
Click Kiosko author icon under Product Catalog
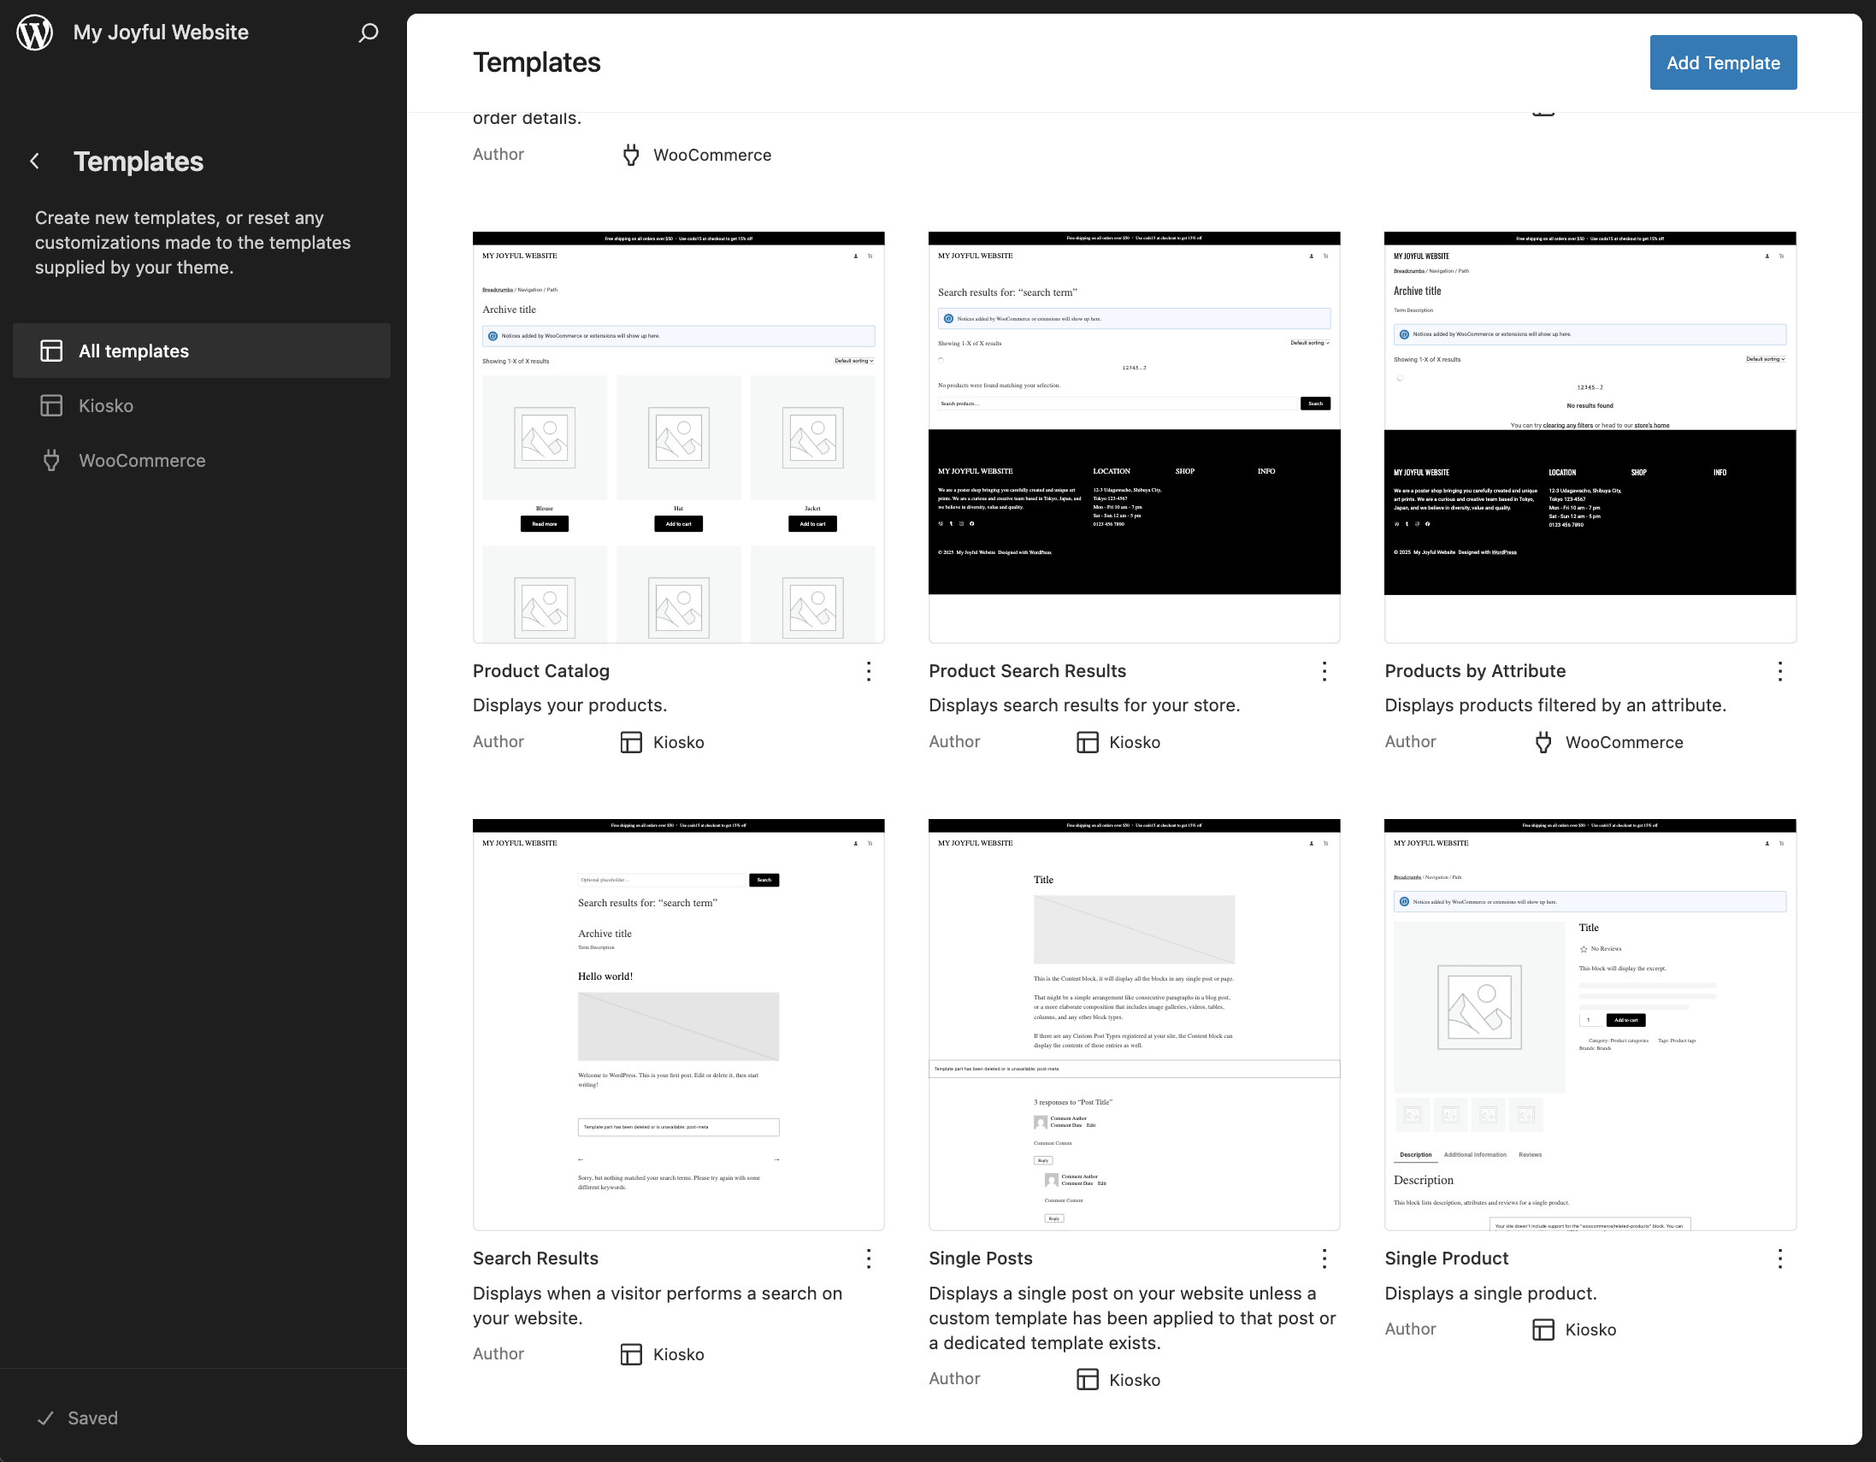click(631, 742)
